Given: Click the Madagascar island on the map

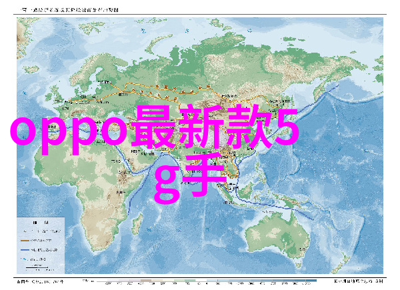Looking at the screenshot, I should tap(137, 225).
